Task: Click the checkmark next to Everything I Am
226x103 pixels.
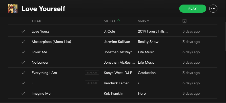Action: [x=24, y=73]
